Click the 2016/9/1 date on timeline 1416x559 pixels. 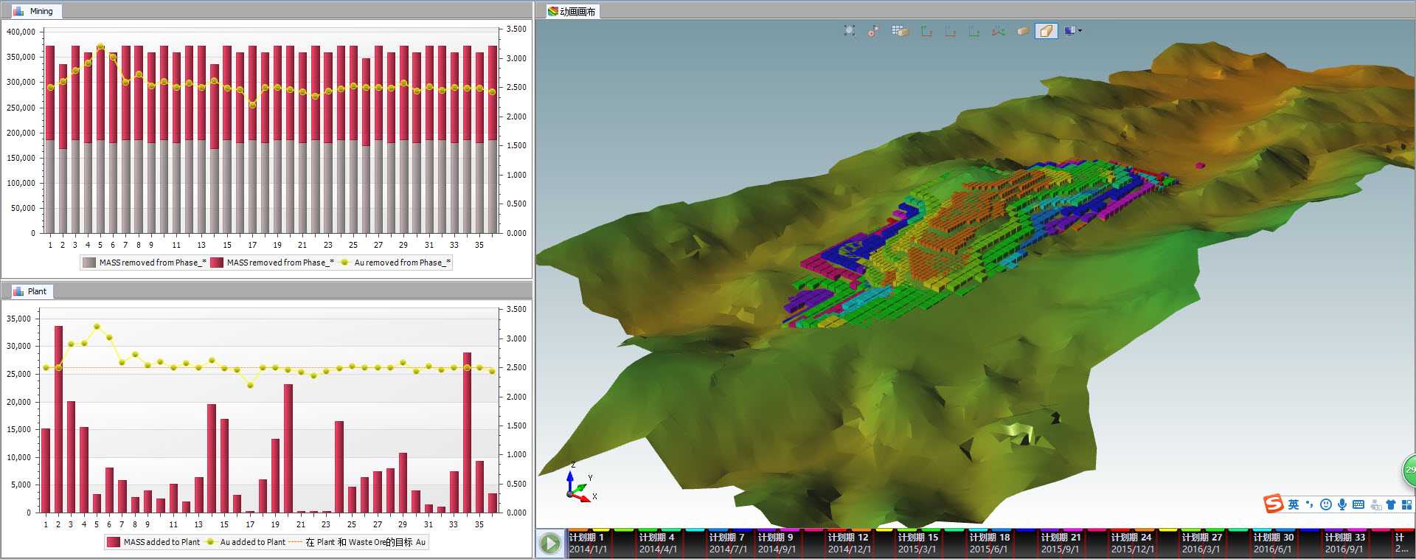[x=1344, y=549]
